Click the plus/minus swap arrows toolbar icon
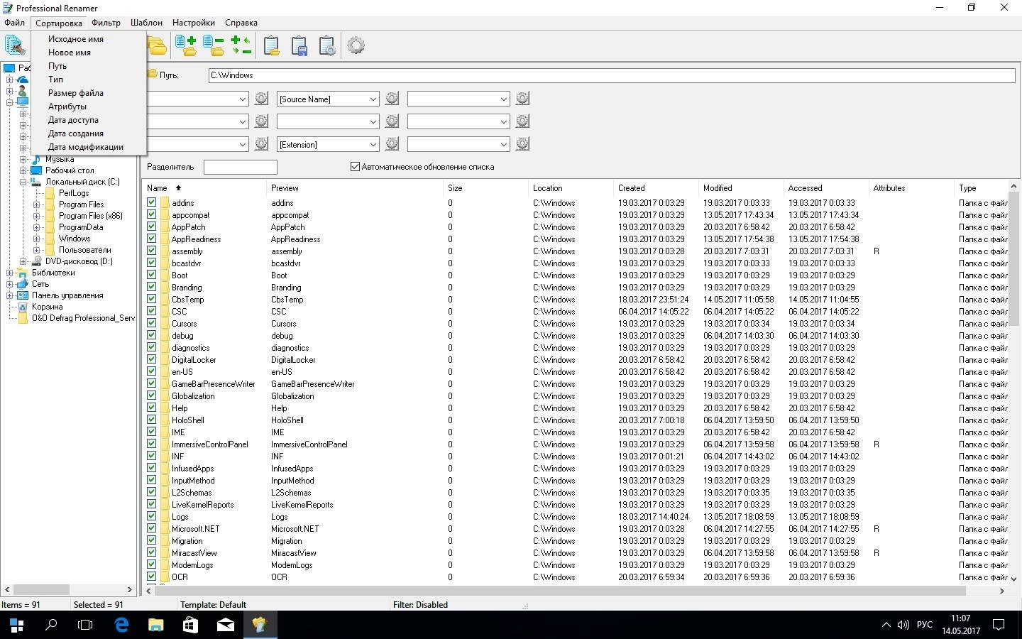The image size is (1022, 639). click(241, 45)
